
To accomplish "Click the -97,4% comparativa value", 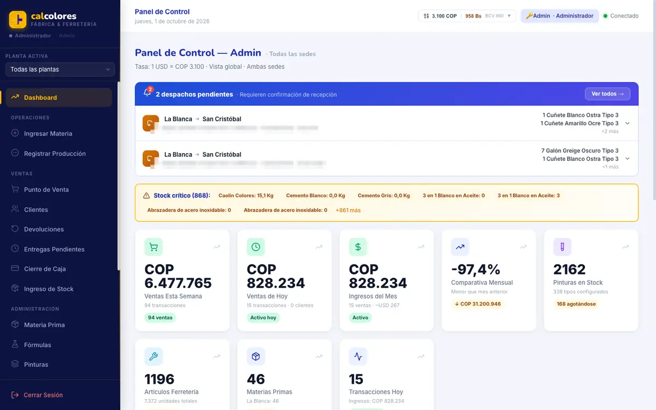I will click(476, 270).
